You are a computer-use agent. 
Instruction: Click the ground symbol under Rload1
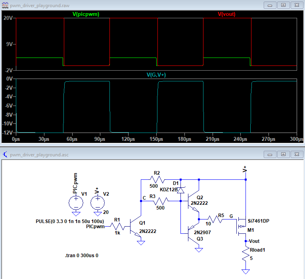[246, 271]
